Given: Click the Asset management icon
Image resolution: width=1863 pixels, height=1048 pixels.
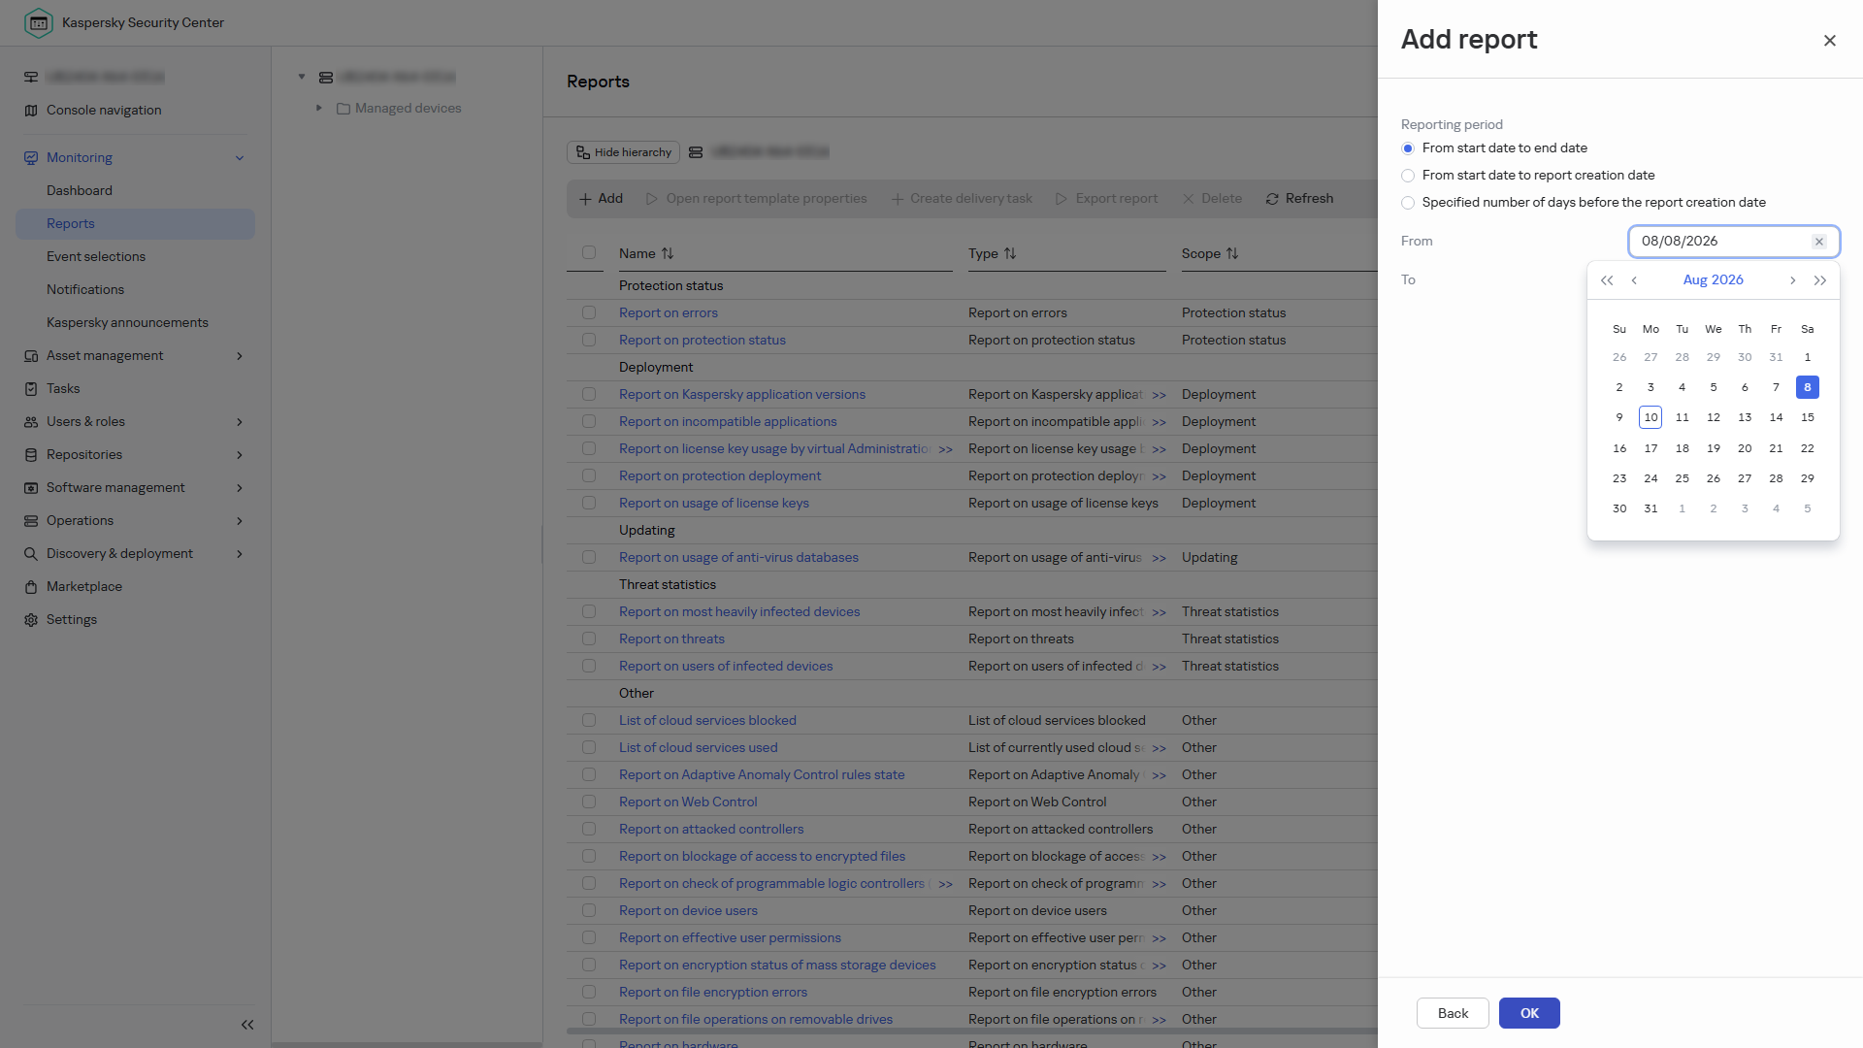Looking at the screenshot, I should (31, 356).
